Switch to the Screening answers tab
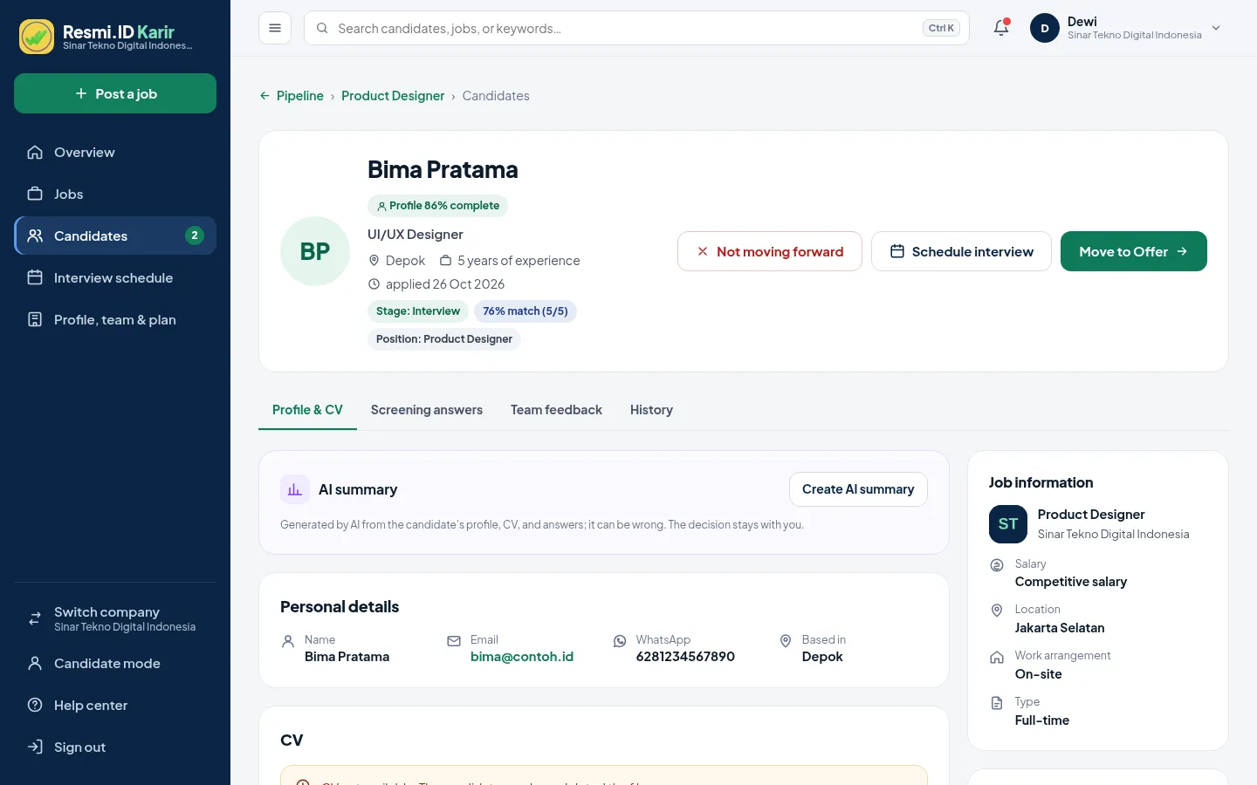This screenshot has width=1257, height=785. 427,410
